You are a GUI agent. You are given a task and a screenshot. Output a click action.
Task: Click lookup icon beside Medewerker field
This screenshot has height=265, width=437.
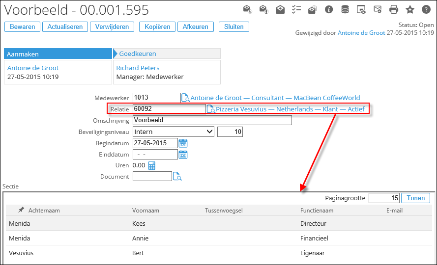[x=185, y=98]
